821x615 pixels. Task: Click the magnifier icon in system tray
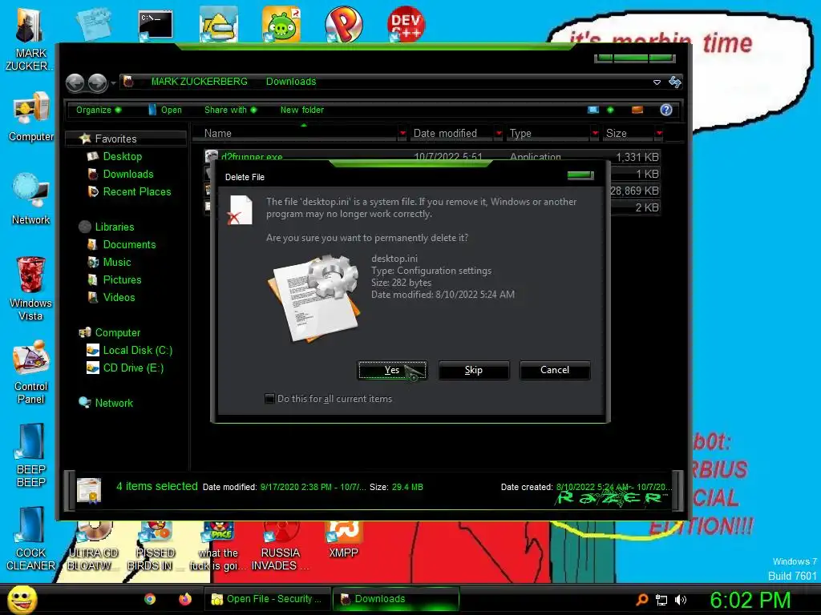pyautogui.click(x=642, y=600)
